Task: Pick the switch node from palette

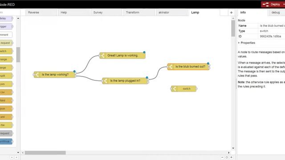Action: [6, 51]
